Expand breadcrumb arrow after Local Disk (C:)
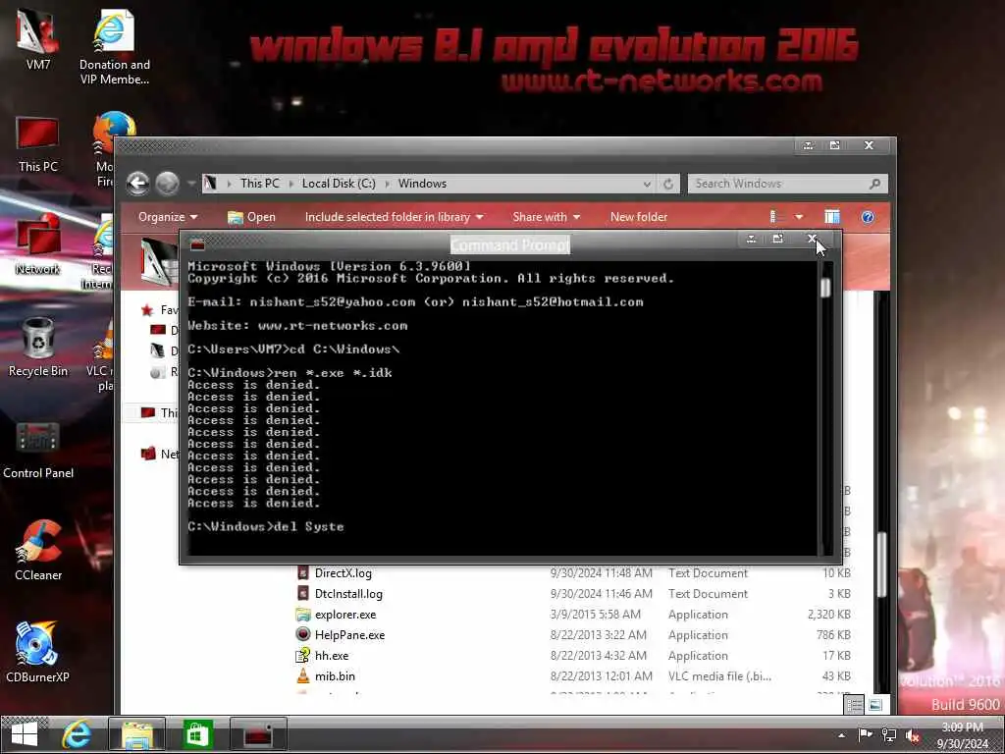The image size is (1005, 754). 387,184
